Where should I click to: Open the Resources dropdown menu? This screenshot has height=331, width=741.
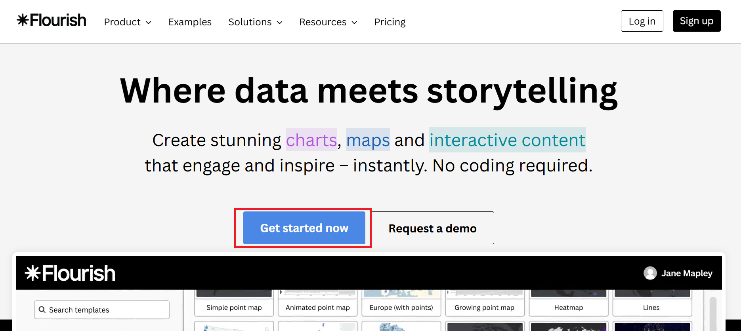(328, 22)
